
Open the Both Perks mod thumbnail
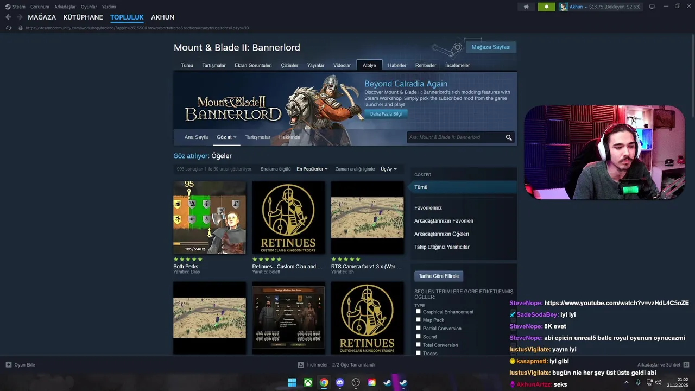pyautogui.click(x=210, y=218)
